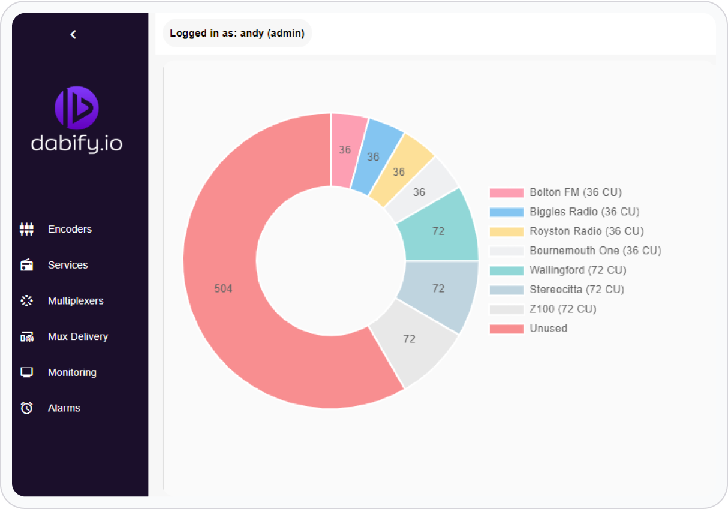Click the Wallingford teal legend swatch
This screenshot has width=728, height=509.
point(507,270)
